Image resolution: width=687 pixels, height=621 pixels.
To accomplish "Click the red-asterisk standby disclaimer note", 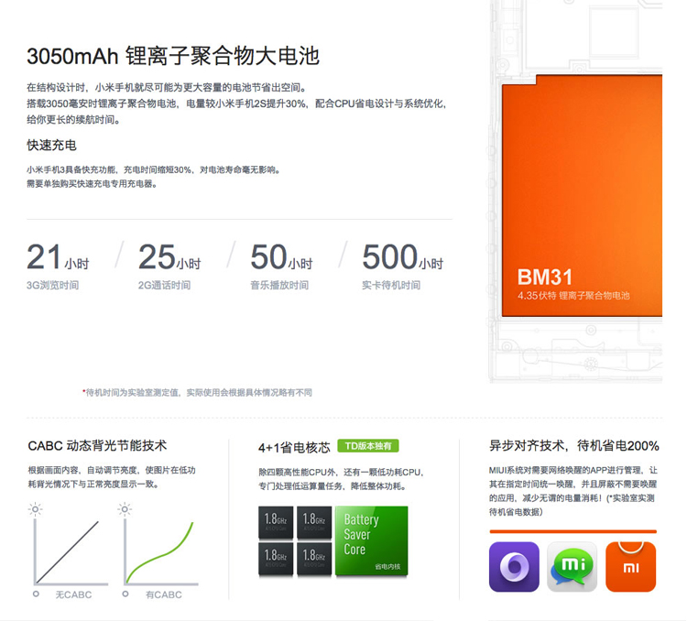I will (197, 393).
